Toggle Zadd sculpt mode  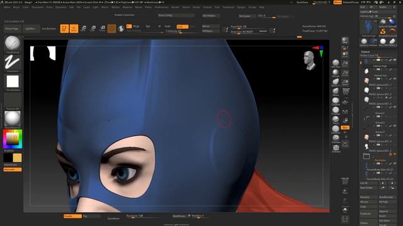point(167,26)
